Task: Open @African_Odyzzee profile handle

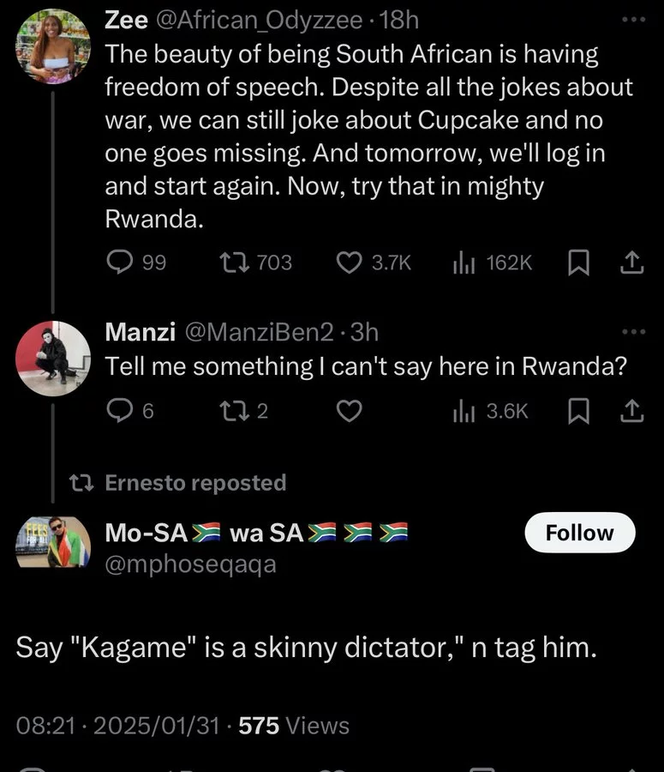Action: (260, 21)
